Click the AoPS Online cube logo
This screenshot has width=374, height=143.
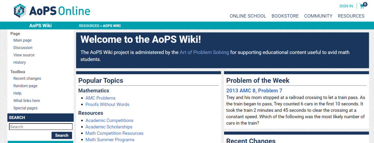pyautogui.click(x=20, y=10)
